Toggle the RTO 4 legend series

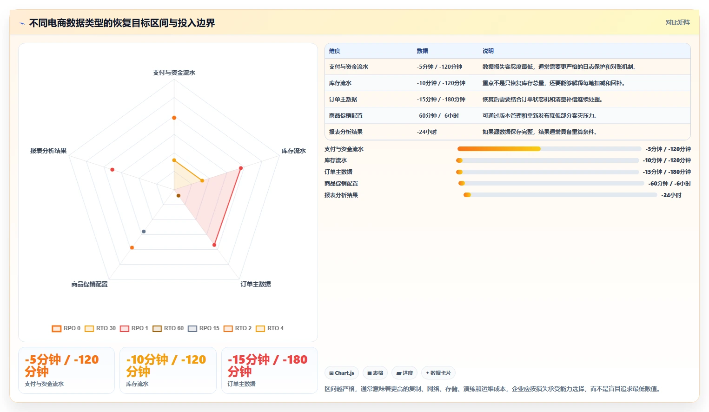[270, 328]
